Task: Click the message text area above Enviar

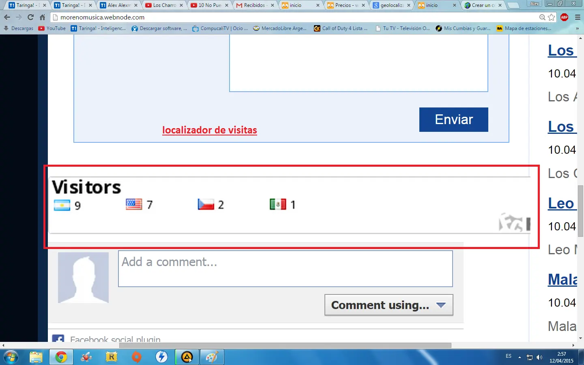Action: (359, 63)
